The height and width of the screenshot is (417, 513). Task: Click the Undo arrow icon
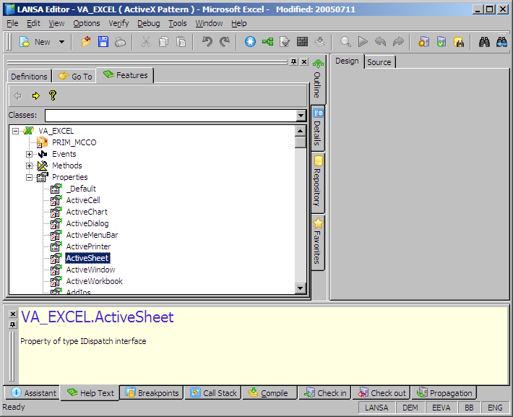tap(207, 42)
